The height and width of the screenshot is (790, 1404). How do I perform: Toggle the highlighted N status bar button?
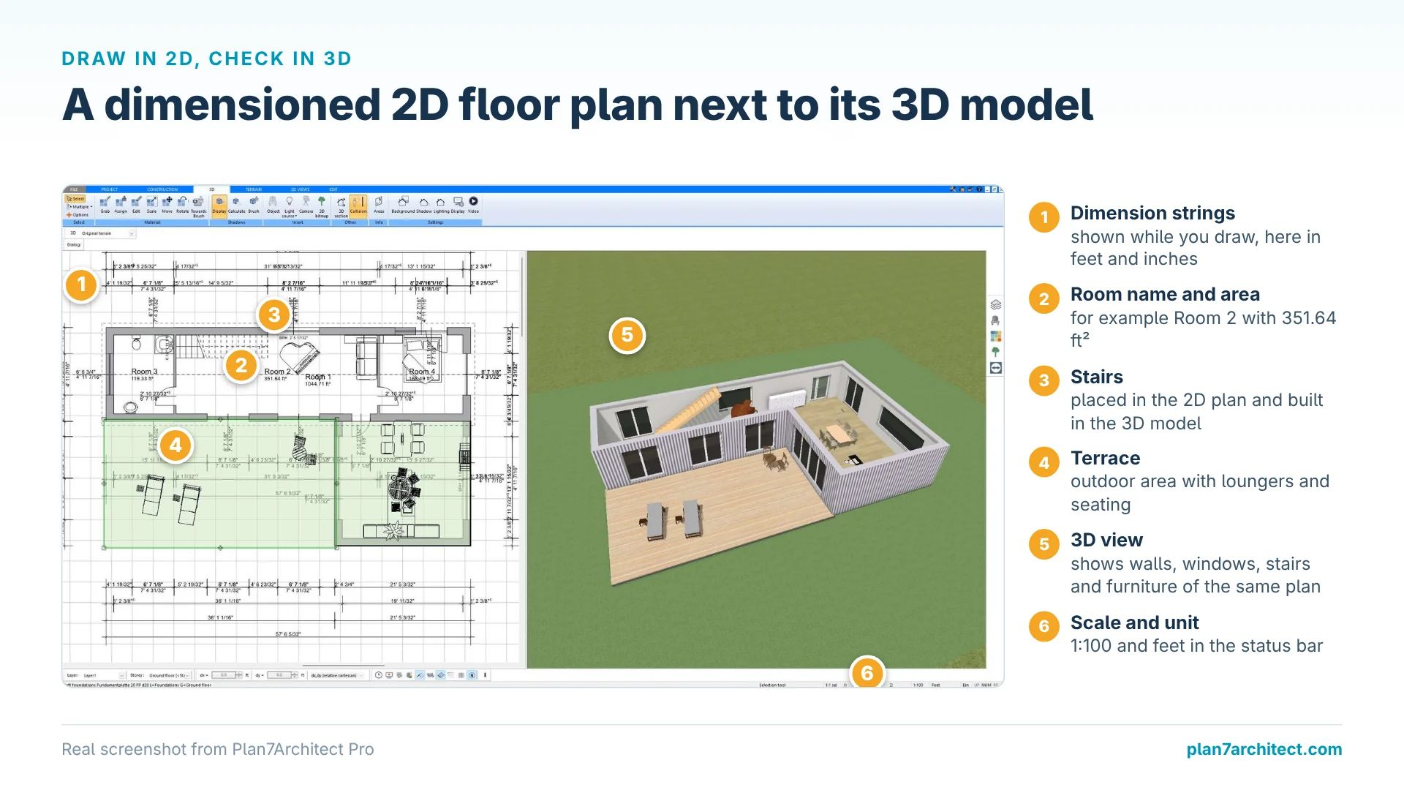472,675
